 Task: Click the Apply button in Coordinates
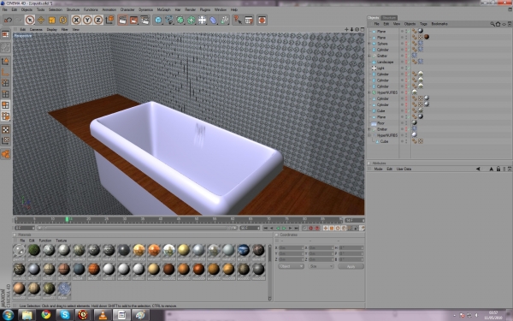click(x=351, y=266)
